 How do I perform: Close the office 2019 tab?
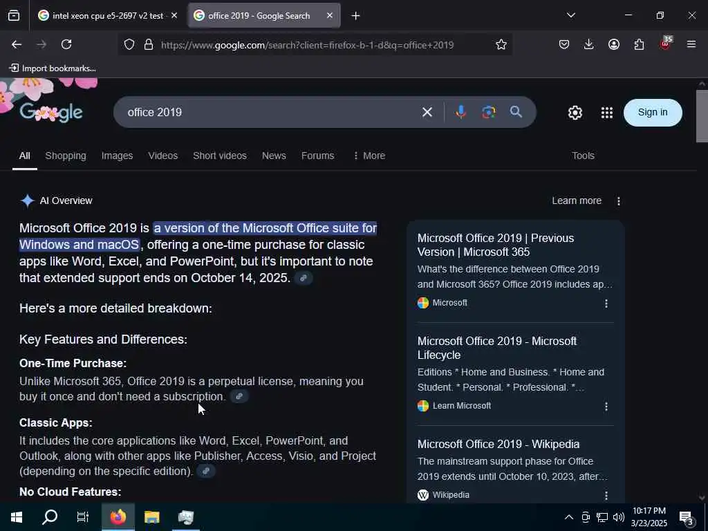330,15
